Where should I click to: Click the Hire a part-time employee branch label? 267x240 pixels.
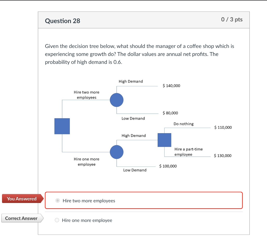coord(188,152)
